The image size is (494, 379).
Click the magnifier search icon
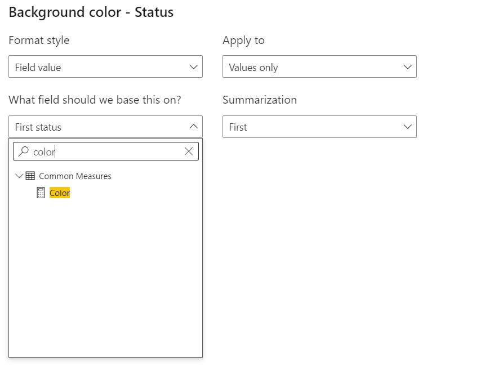(24, 151)
